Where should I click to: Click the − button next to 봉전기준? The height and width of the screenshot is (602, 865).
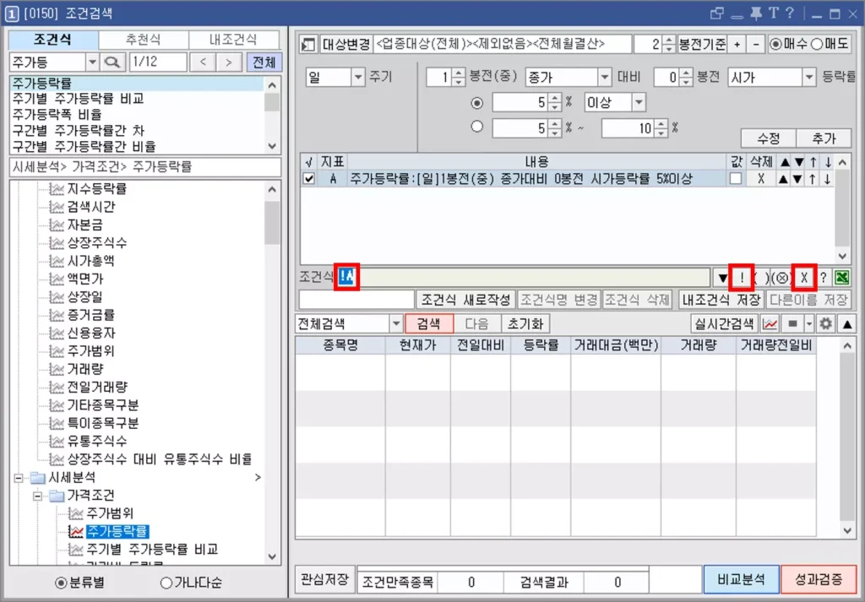756,44
